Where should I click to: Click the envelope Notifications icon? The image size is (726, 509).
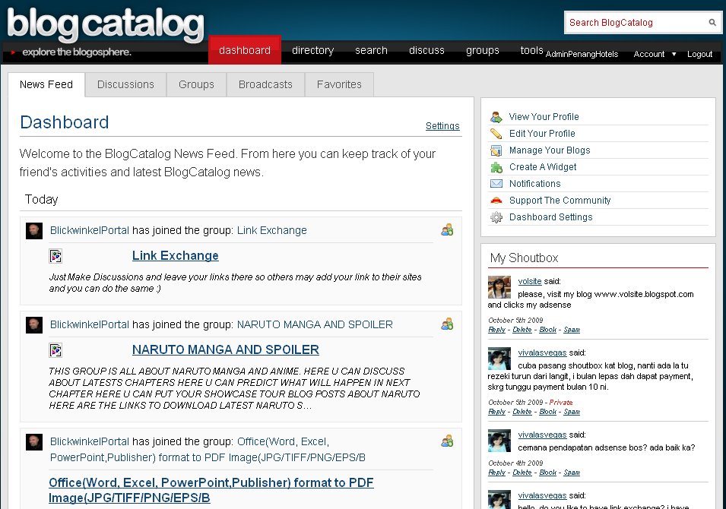(x=496, y=184)
